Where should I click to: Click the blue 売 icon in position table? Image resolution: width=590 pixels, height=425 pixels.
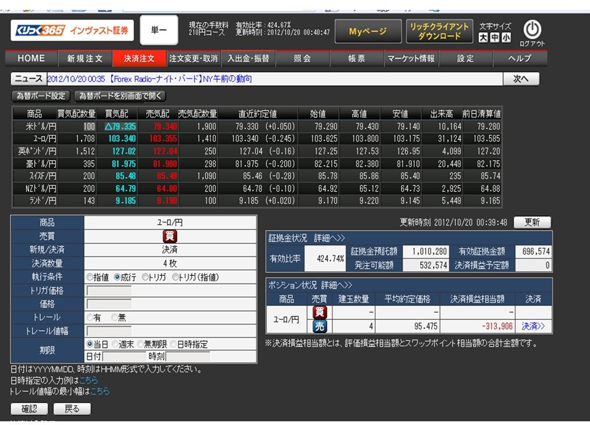coord(321,326)
